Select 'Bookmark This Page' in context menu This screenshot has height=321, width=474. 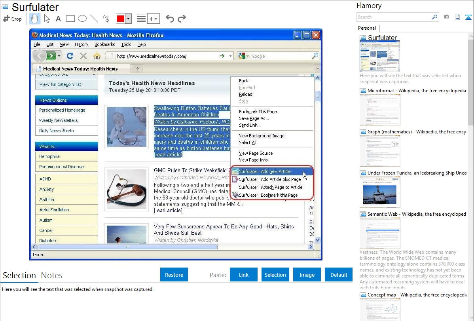(258, 112)
